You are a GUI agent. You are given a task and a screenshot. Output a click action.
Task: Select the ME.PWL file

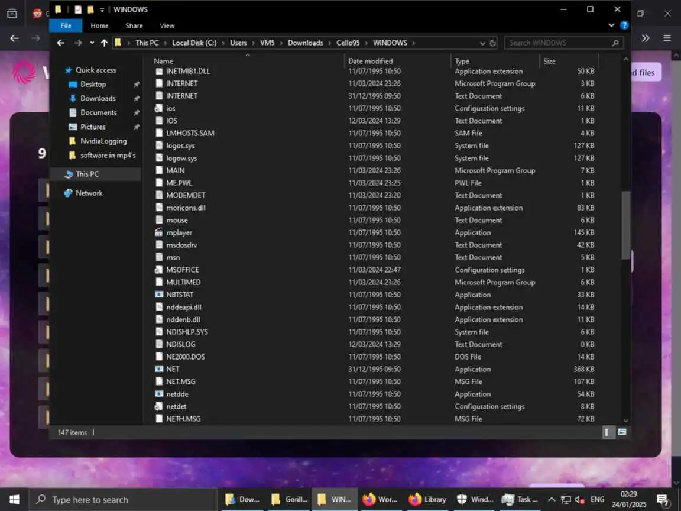click(179, 183)
